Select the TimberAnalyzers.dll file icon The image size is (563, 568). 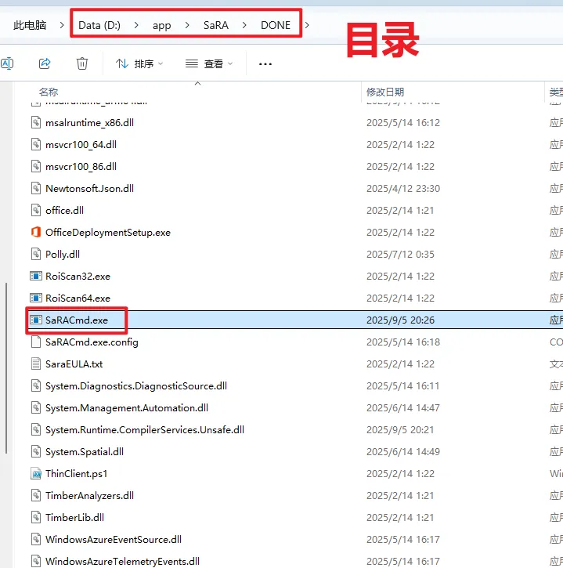pyautogui.click(x=36, y=496)
